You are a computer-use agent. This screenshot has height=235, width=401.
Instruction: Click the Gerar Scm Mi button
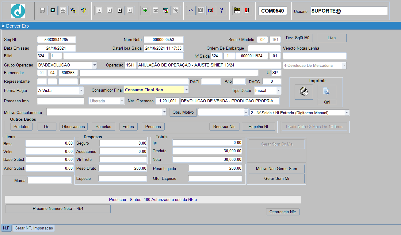[x=277, y=178]
